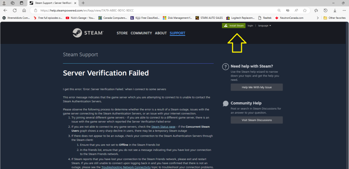Screen dimensions: 349x169
Task: Open the Tab actions menu icon
Action: tap(12, 3)
